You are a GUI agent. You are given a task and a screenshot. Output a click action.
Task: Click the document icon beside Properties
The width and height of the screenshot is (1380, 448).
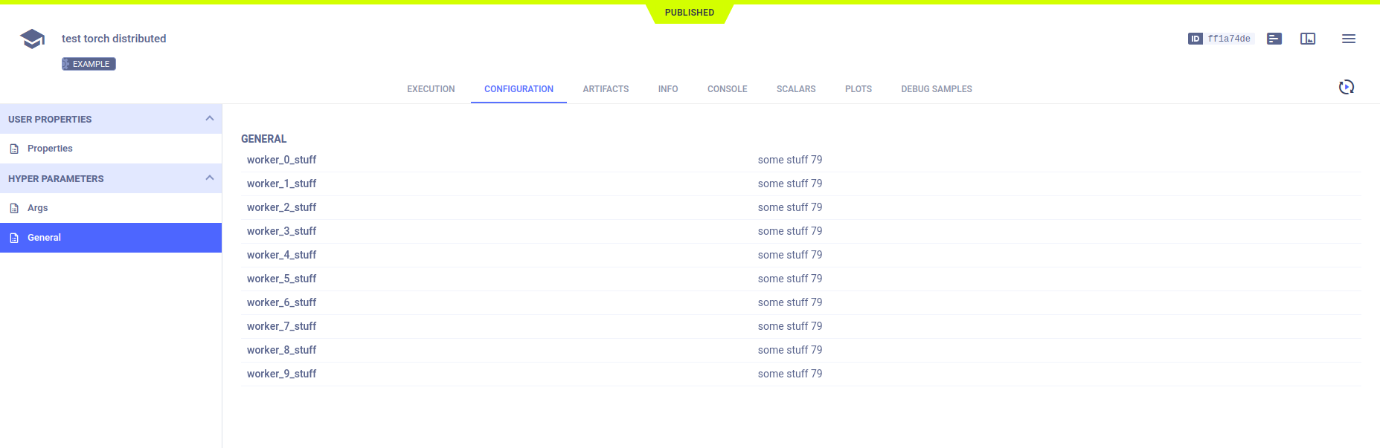(14, 149)
